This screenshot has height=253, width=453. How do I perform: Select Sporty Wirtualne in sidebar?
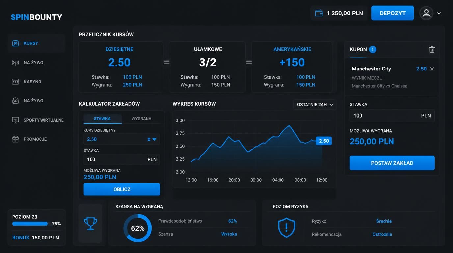coord(37,120)
